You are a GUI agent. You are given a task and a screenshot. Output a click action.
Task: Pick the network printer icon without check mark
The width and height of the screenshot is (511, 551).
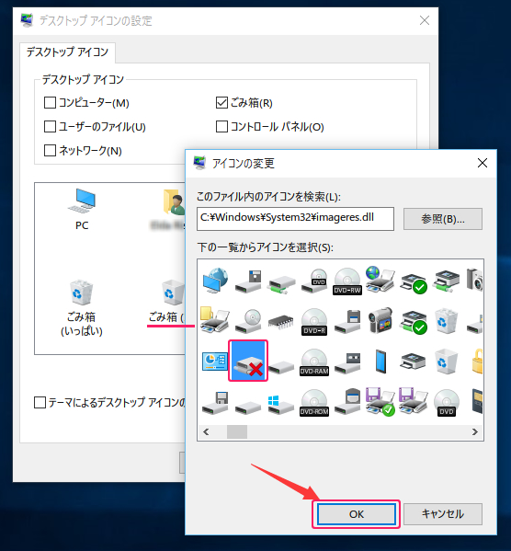pos(446,281)
